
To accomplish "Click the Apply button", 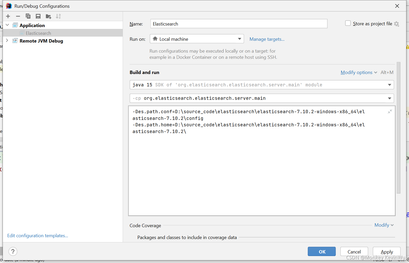I will tap(387, 251).
